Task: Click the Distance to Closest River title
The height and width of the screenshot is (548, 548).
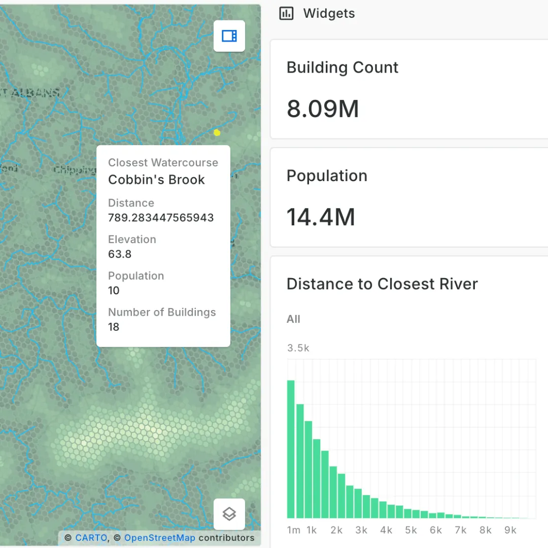Action: pos(382,284)
